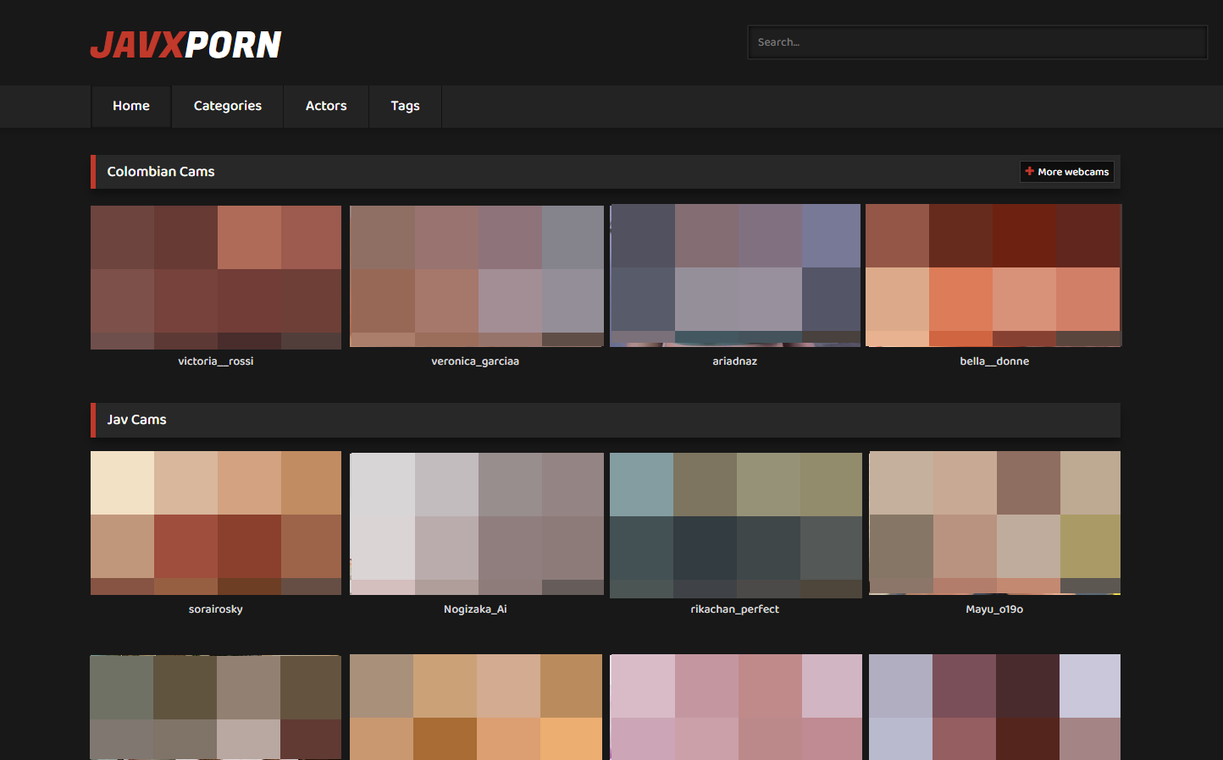Click the bella__donne name link
The image size is (1223, 760).
(x=994, y=361)
